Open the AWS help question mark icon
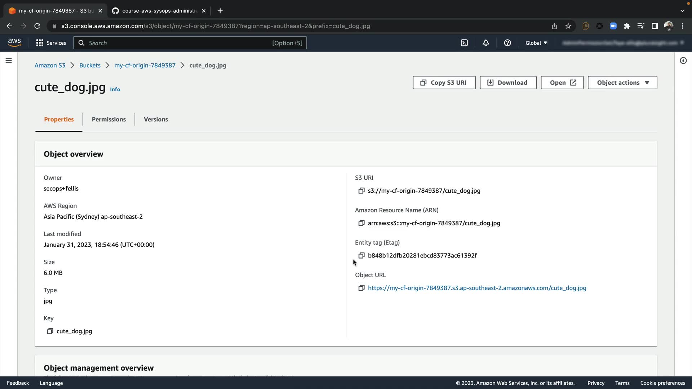Viewport: 692px width, 389px height. pyautogui.click(x=507, y=43)
